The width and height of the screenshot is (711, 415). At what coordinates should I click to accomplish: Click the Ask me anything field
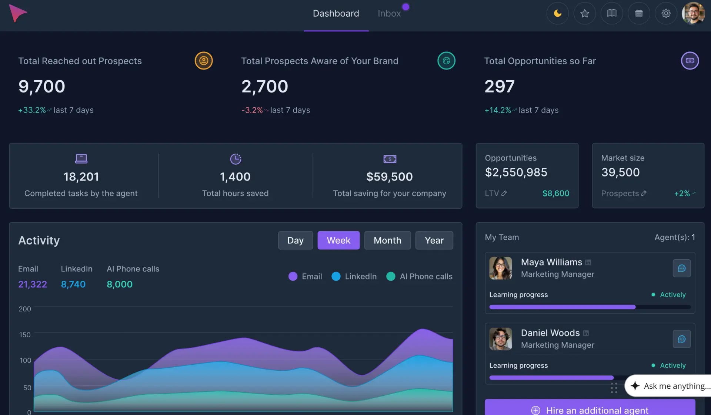coord(668,386)
